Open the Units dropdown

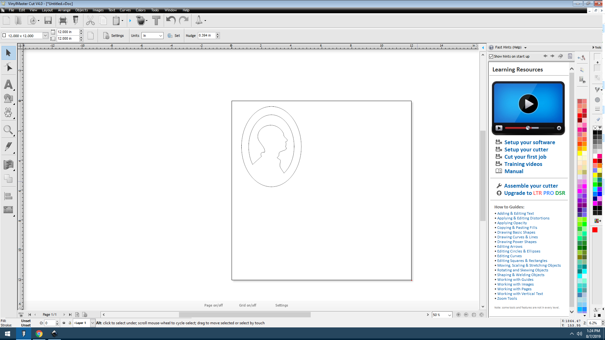click(160, 36)
